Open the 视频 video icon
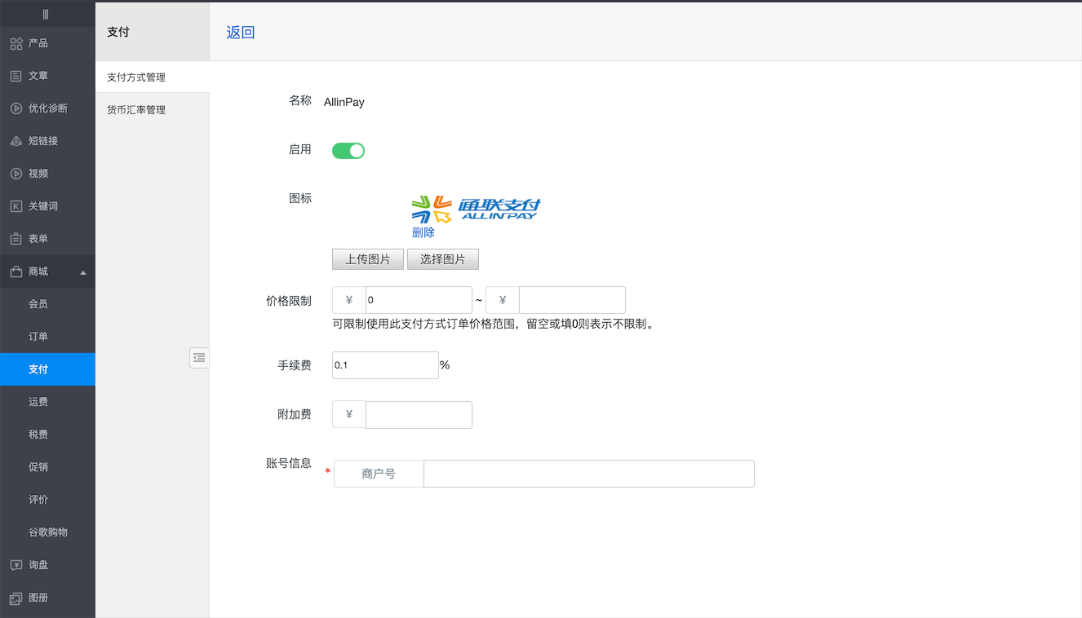1082x618 pixels. pyautogui.click(x=16, y=174)
